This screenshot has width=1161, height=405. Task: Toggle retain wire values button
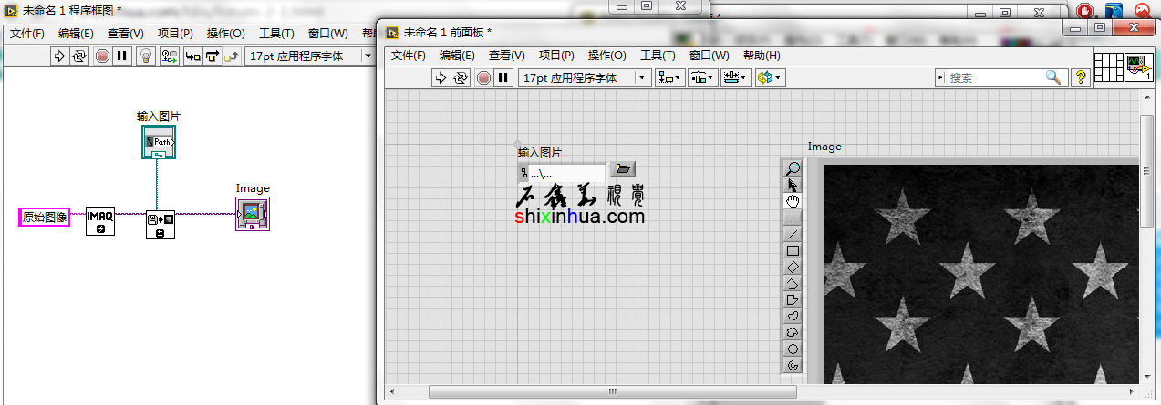[x=169, y=56]
